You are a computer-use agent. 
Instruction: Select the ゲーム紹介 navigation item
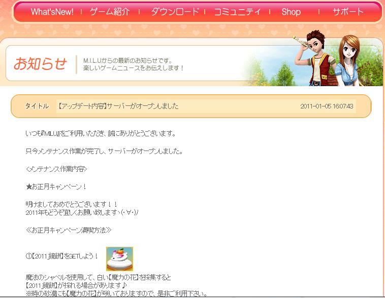109,12
